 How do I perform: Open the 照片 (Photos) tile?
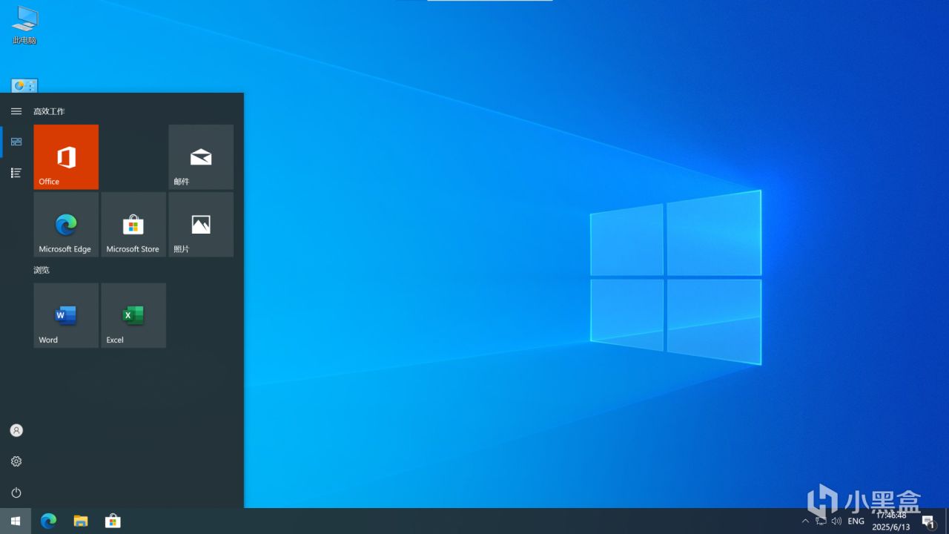pyautogui.click(x=201, y=225)
